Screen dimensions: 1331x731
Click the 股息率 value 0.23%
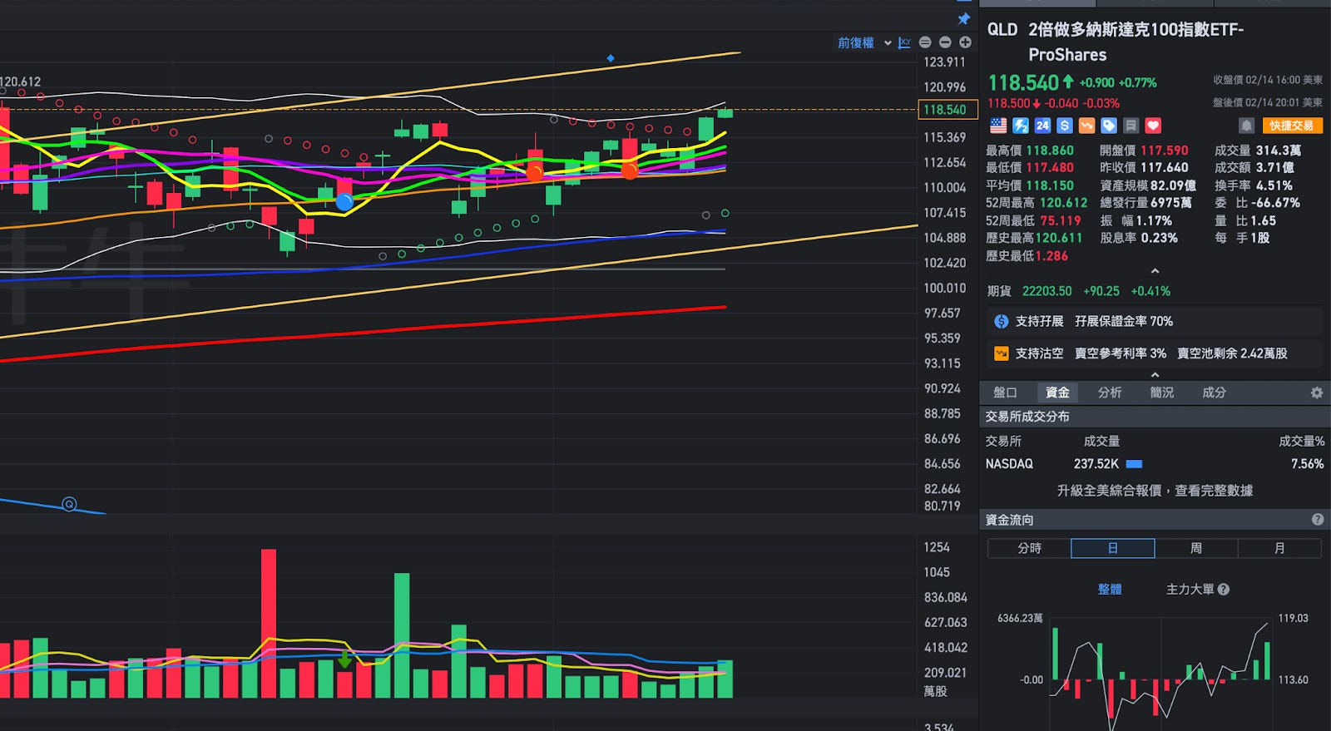pyautogui.click(x=1160, y=238)
